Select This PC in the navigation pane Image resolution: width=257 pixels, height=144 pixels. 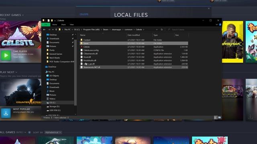(x=51, y=72)
